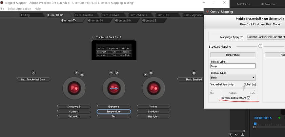
Task: Click the Highlights mapping button
Action: (154, 116)
